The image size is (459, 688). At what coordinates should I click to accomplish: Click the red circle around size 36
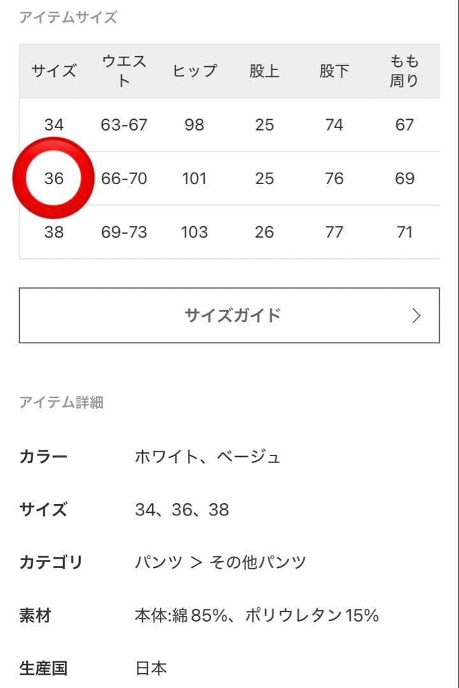point(54,178)
